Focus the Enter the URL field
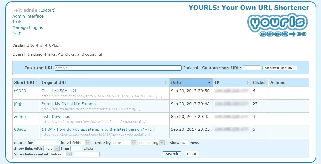Screen dimensions: 321x164 pyautogui.click(x=118, y=68)
